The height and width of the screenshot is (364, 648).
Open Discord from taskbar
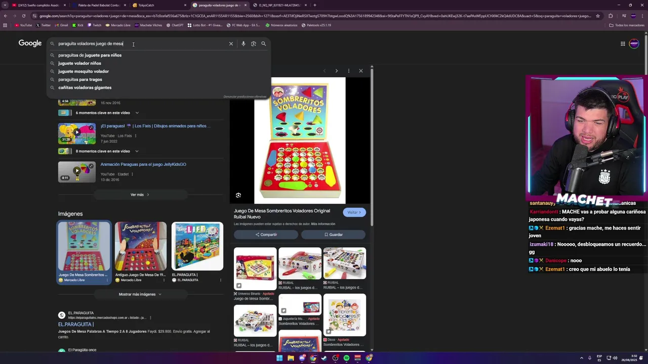(x=302, y=358)
